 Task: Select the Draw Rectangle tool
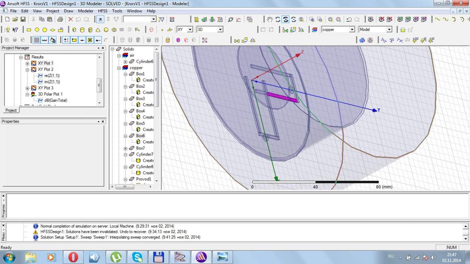pos(29,30)
